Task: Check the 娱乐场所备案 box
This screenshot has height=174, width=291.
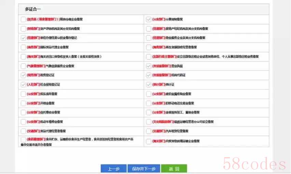Action: [x=23, y=94]
